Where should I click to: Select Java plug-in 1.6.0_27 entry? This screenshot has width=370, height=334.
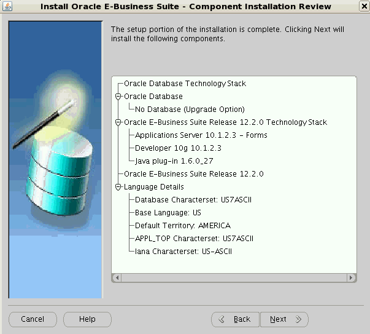coord(174,161)
